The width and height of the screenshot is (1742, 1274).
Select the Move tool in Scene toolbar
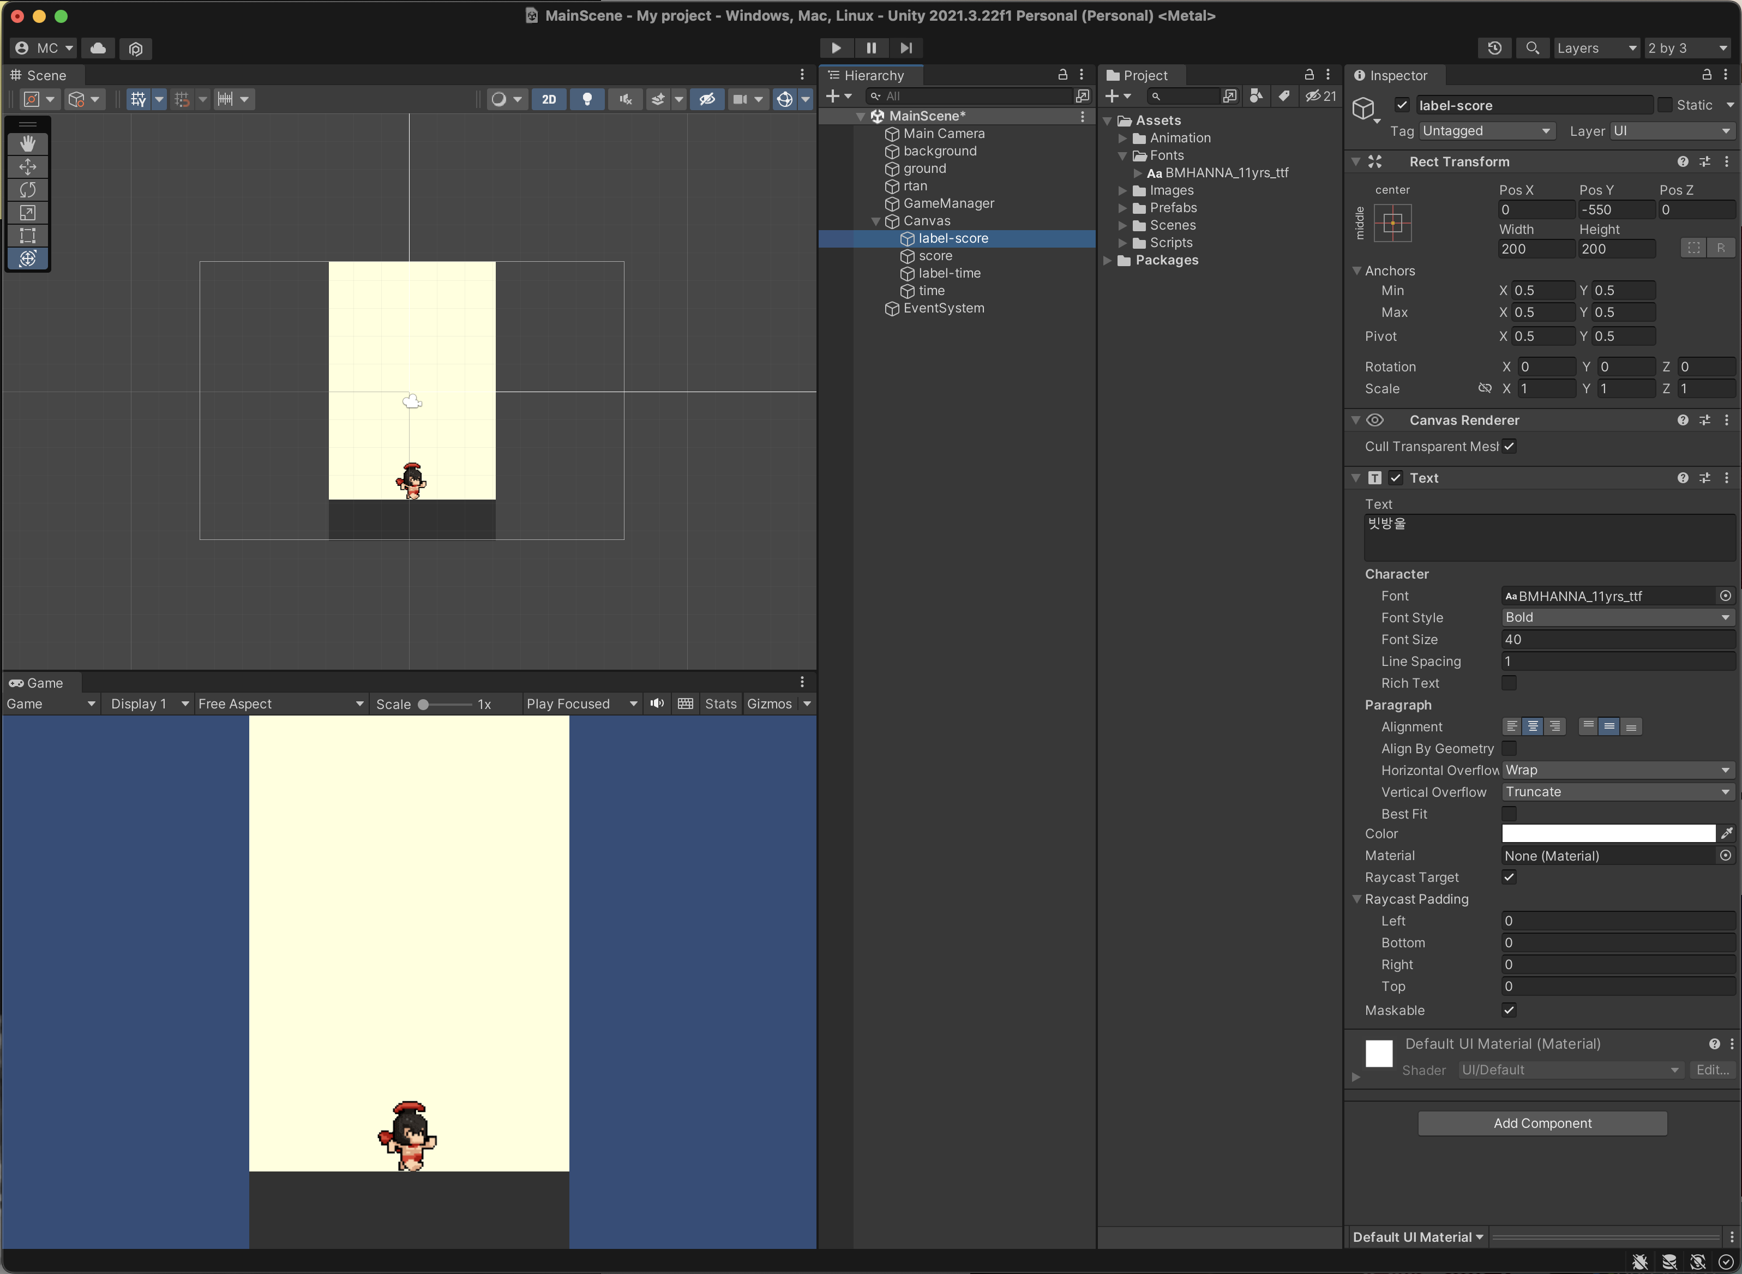pyautogui.click(x=28, y=166)
